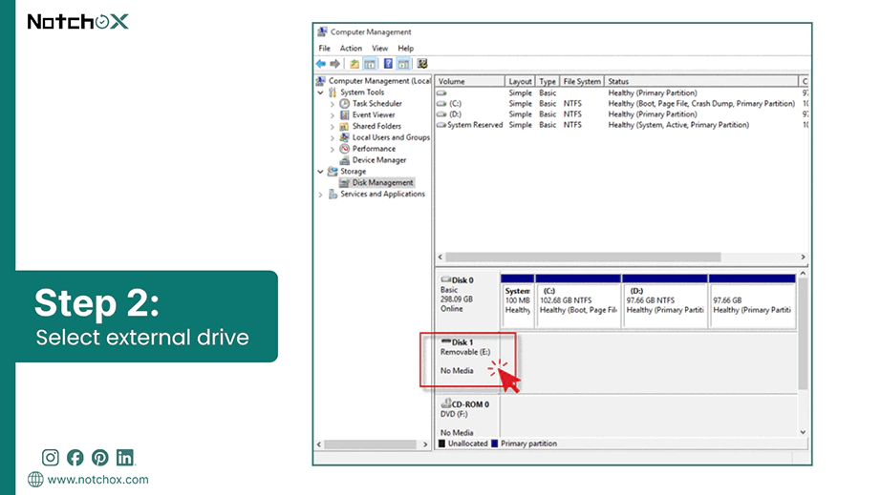The image size is (881, 495).
Task: Click the Computer Management title bar icon
Action: [322, 32]
